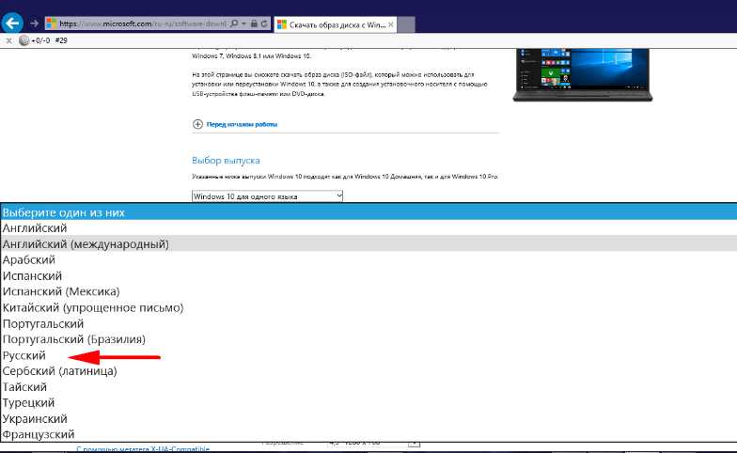Choose 'Испанский' language option
Screen dimensions: 737x453
click(368, 276)
